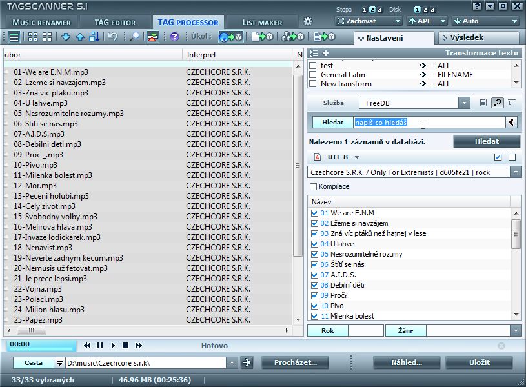Toggle the Kompilace checkbox
The height and width of the screenshot is (387, 526).
click(314, 187)
